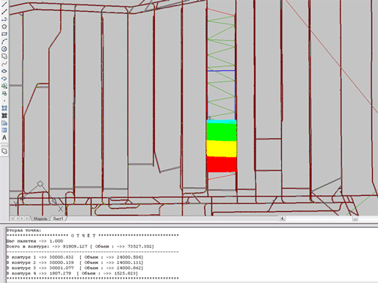Jump to first layout tab arrow
Screen dimensions: 378x283
(12, 218)
